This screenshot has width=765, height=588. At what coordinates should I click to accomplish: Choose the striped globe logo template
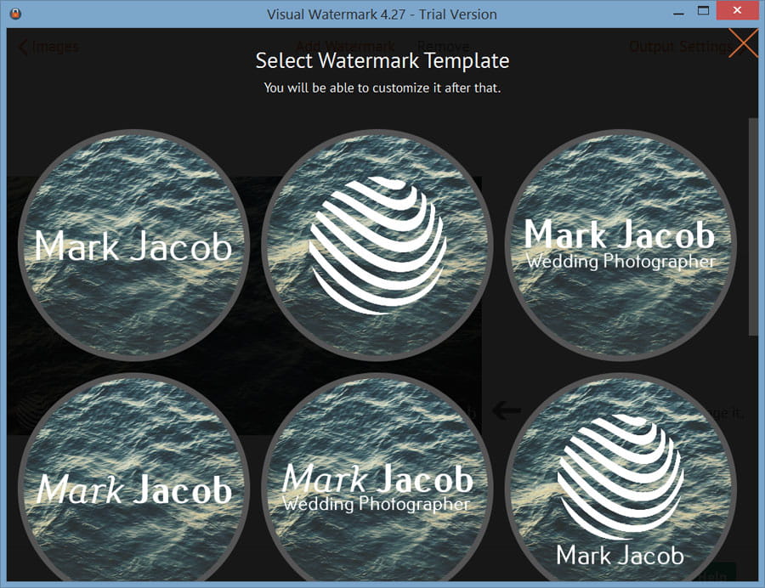(x=377, y=245)
